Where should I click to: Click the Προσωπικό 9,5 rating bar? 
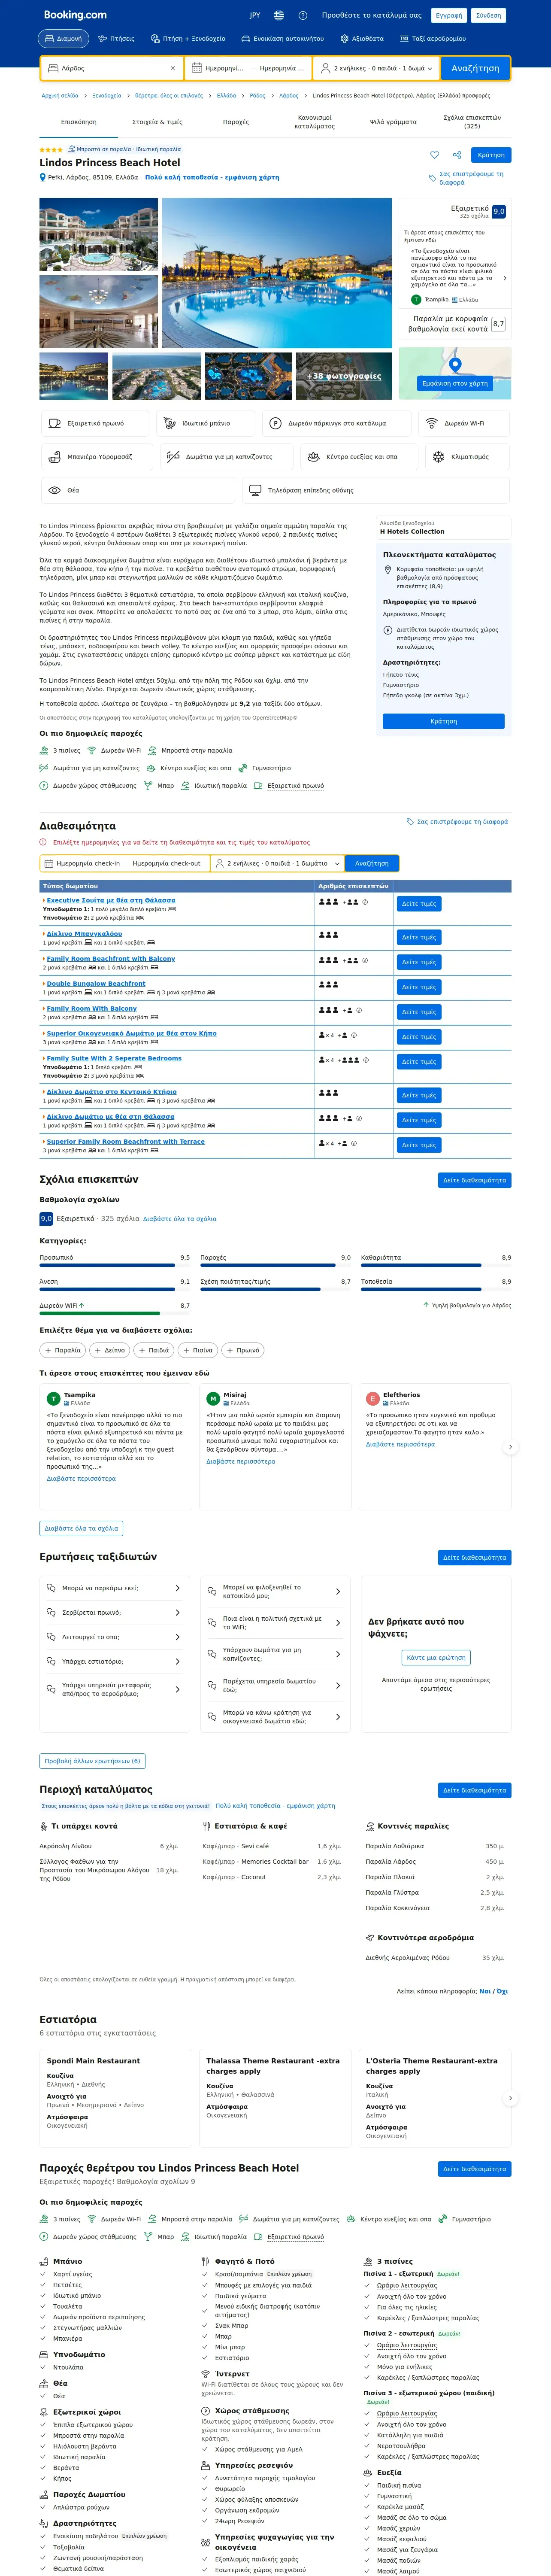[114, 1264]
